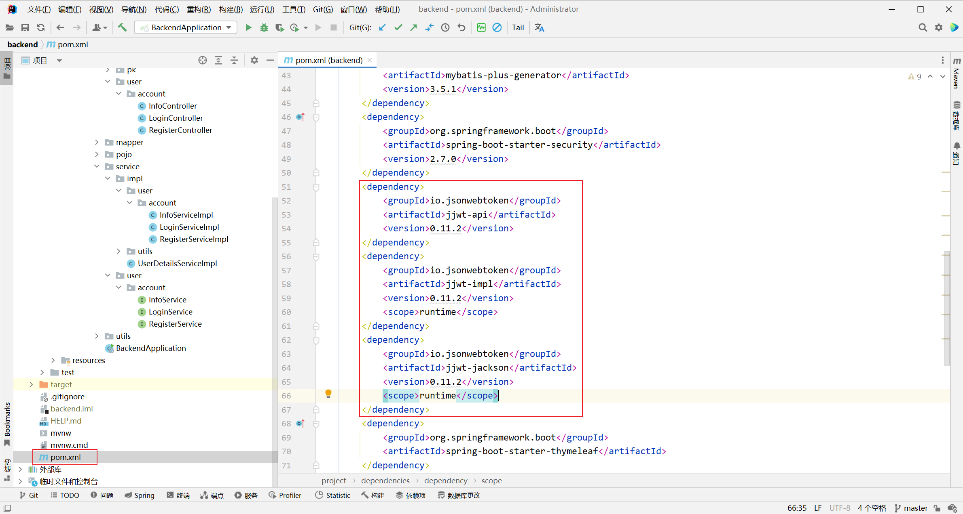The image size is (963, 514).
Task: Collapse the service folder in tree
Action: (97, 166)
